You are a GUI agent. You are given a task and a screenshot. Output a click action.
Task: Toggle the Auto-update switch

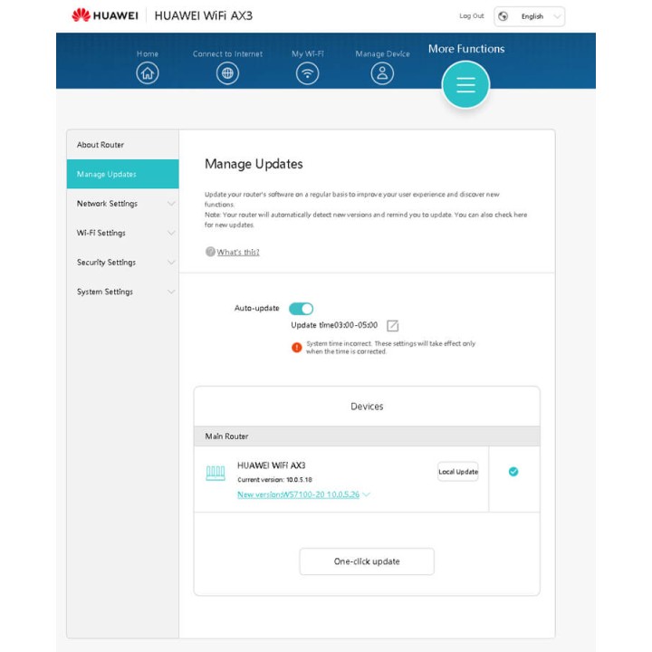coord(301,309)
